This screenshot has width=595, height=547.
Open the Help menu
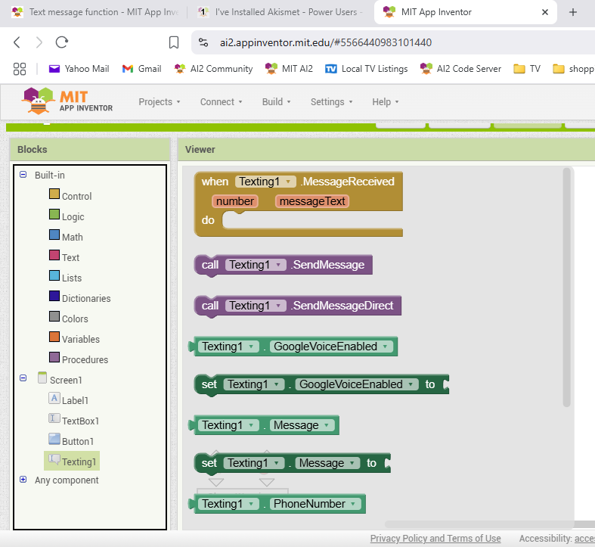pyautogui.click(x=385, y=102)
